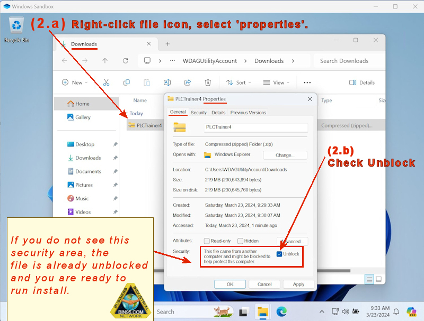Image resolution: width=424 pixels, height=321 pixels.
Task: Click the Delete trash can icon
Action: pos(208,82)
